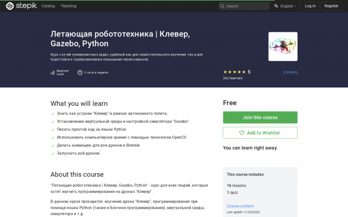Click the language translate icon
The width and height of the screenshot is (348, 217).
276,6
